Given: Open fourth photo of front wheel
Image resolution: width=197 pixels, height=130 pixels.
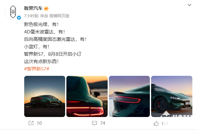Looking at the screenshot, I should coord(172,96).
